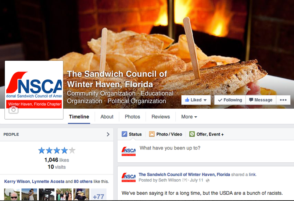Toggle the Following button
The image size is (294, 201).
pyautogui.click(x=230, y=100)
